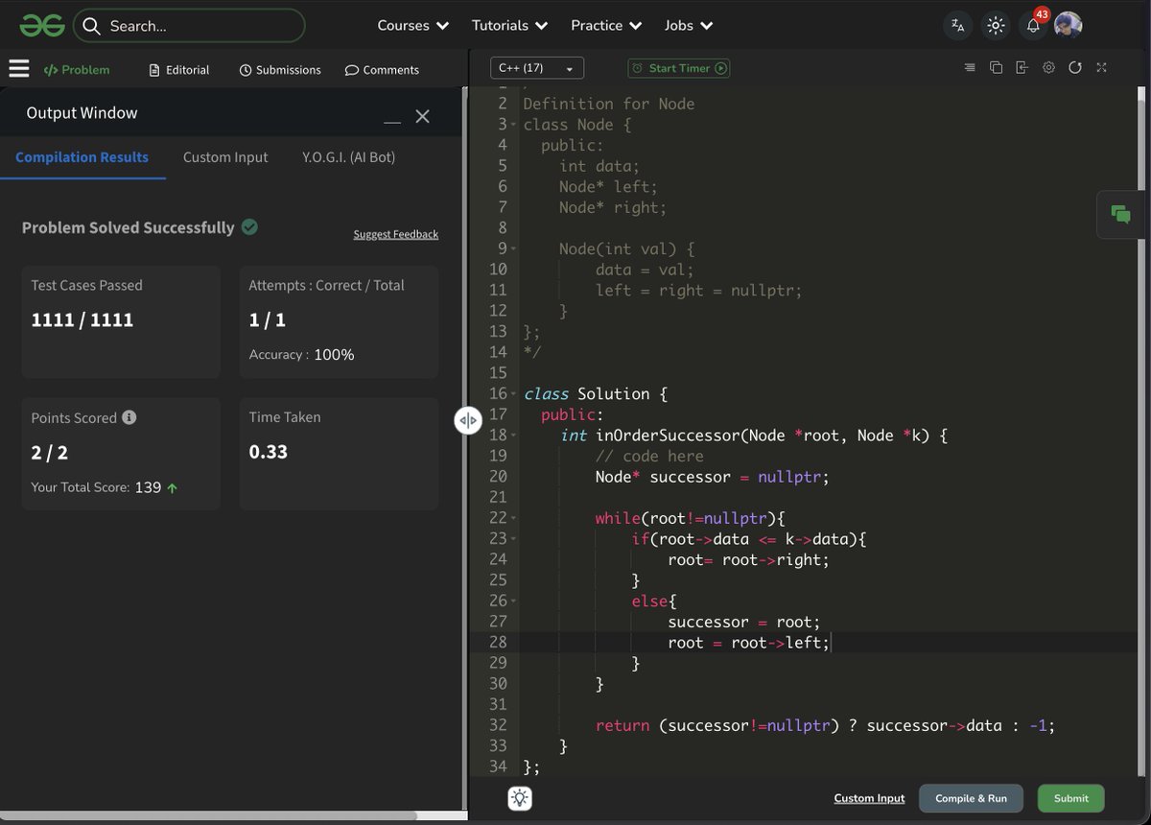Screen dimensions: 1151x825
Task: Collapse code fold at line 22
Action: point(513,518)
